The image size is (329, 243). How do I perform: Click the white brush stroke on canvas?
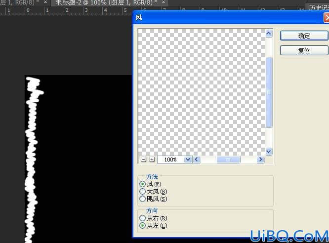(32, 160)
